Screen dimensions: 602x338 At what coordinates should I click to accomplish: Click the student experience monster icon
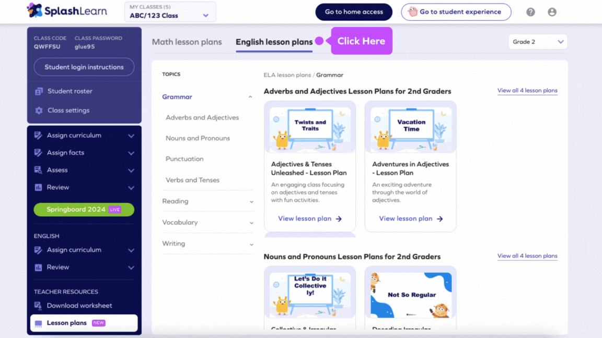tap(413, 11)
